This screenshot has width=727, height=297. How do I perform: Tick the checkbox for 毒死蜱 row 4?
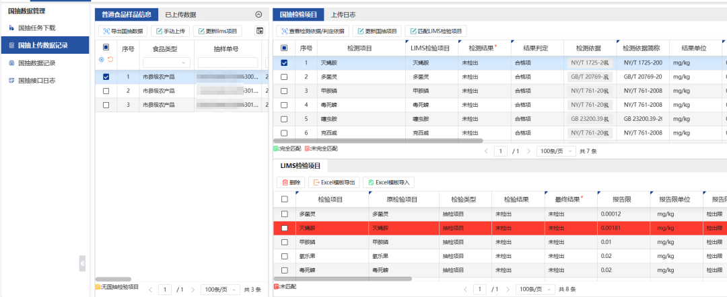[x=283, y=105]
